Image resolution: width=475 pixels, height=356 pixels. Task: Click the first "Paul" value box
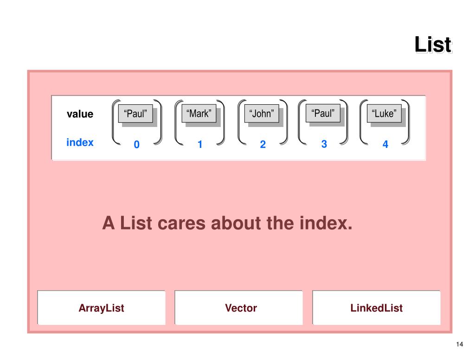(135, 114)
